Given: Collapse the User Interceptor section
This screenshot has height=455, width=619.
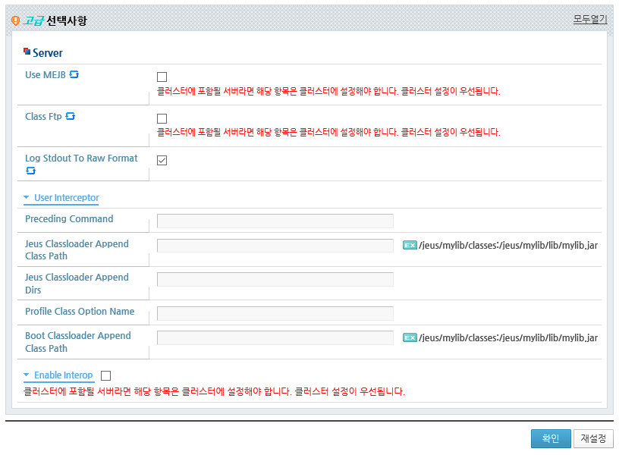Looking at the screenshot, I should click(x=61, y=198).
